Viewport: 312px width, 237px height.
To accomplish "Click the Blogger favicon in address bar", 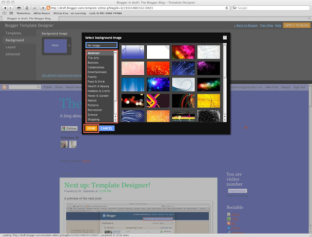I will [48, 8].
